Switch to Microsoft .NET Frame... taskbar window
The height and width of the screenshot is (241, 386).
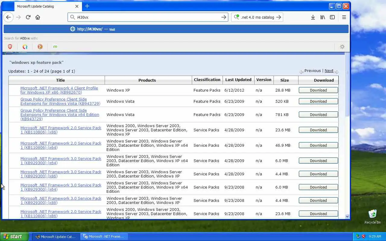pyautogui.click(x=104, y=236)
